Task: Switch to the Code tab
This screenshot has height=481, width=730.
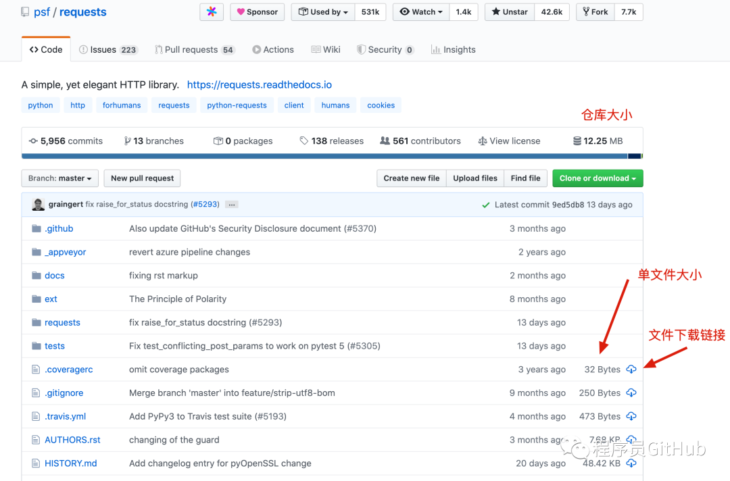Action: click(46, 49)
